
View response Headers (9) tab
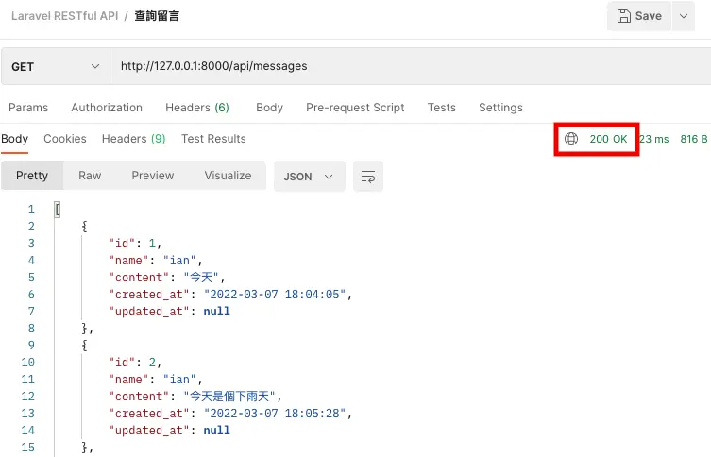[x=133, y=139]
